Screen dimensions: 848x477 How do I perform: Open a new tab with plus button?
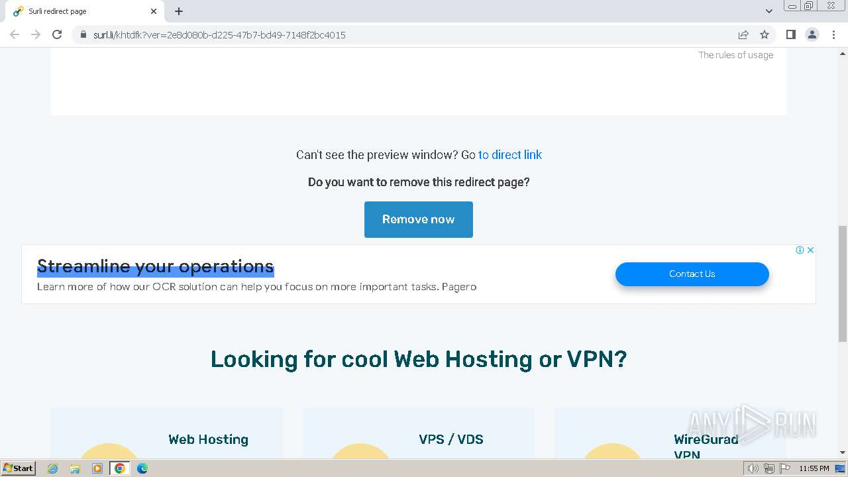(179, 11)
